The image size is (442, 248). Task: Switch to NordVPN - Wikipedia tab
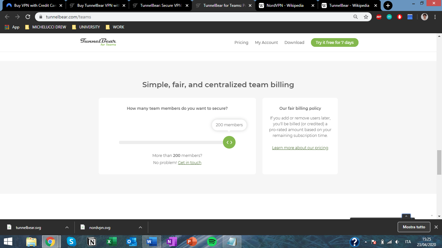coord(286,5)
